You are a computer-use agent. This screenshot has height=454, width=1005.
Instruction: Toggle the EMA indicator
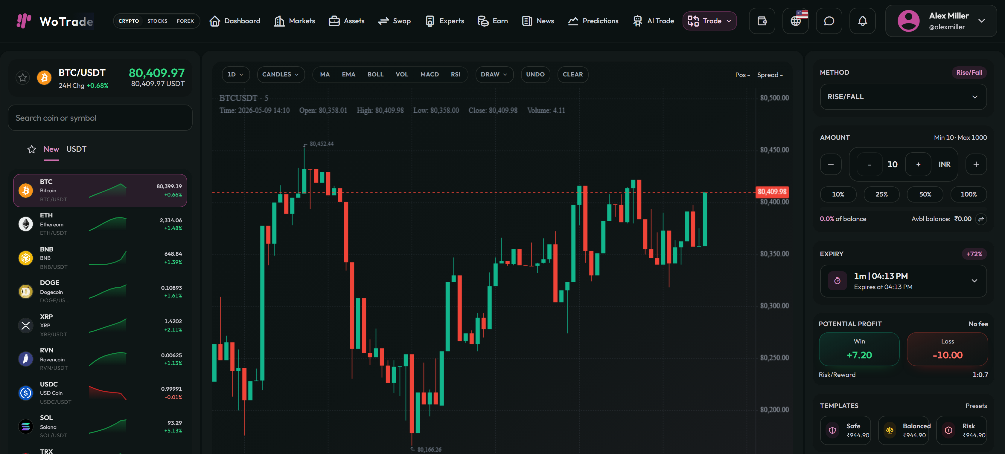click(x=348, y=74)
